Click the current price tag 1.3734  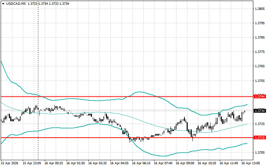[259, 111]
